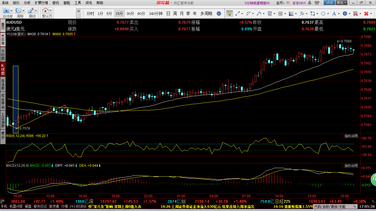The width and height of the screenshot is (376, 211).
Task: Switch chart to 30分 period
Action: click(130, 13)
